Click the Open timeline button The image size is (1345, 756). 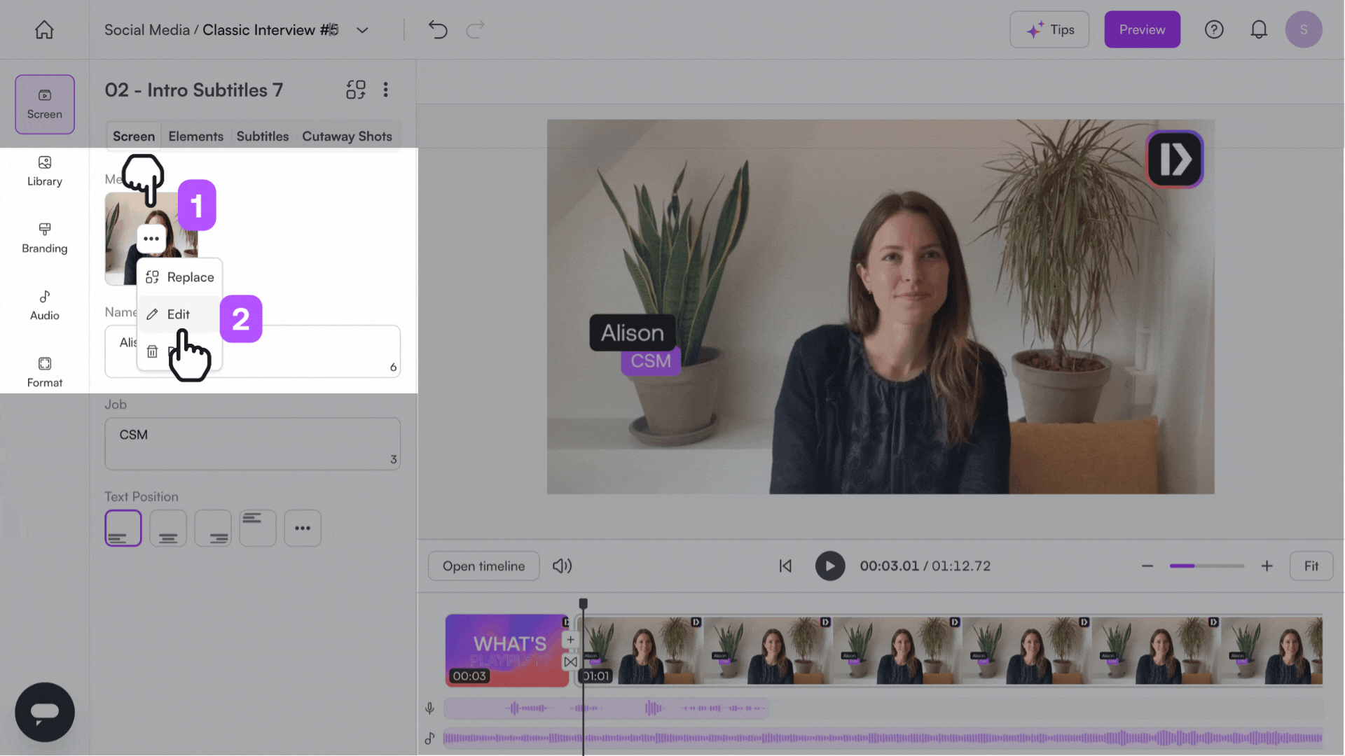[x=483, y=566]
